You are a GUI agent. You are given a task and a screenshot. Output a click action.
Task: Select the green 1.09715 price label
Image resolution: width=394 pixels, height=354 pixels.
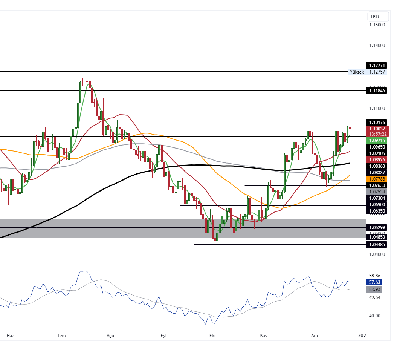[x=377, y=140]
